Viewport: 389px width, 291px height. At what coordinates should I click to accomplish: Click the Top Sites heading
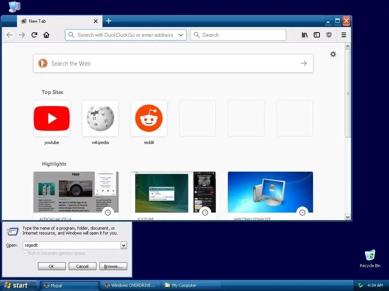click(52, 92)
